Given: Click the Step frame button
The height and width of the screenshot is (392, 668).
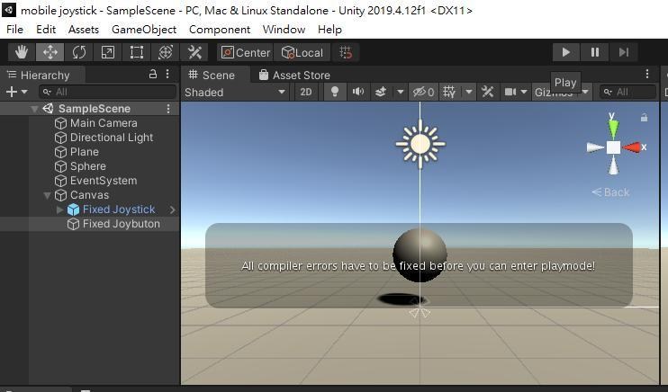Looking at the screenshot, I should (624, 52).
